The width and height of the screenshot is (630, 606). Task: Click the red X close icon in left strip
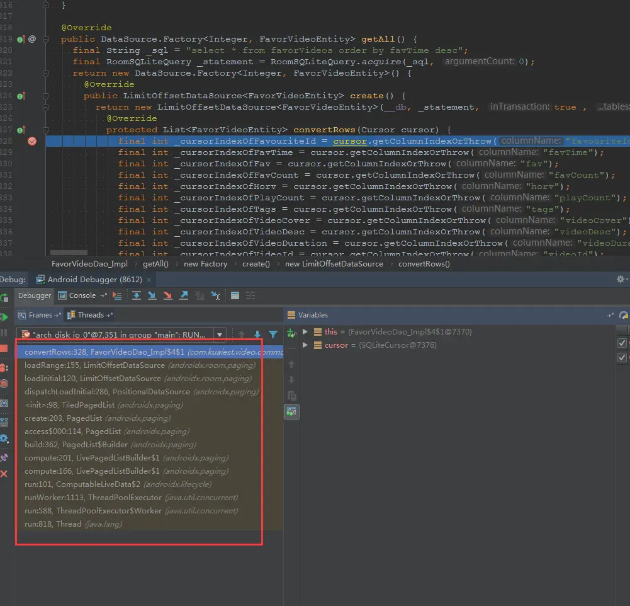(4, 474)
